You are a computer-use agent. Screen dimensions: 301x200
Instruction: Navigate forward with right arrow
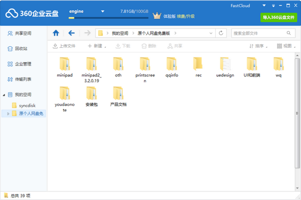87,33
